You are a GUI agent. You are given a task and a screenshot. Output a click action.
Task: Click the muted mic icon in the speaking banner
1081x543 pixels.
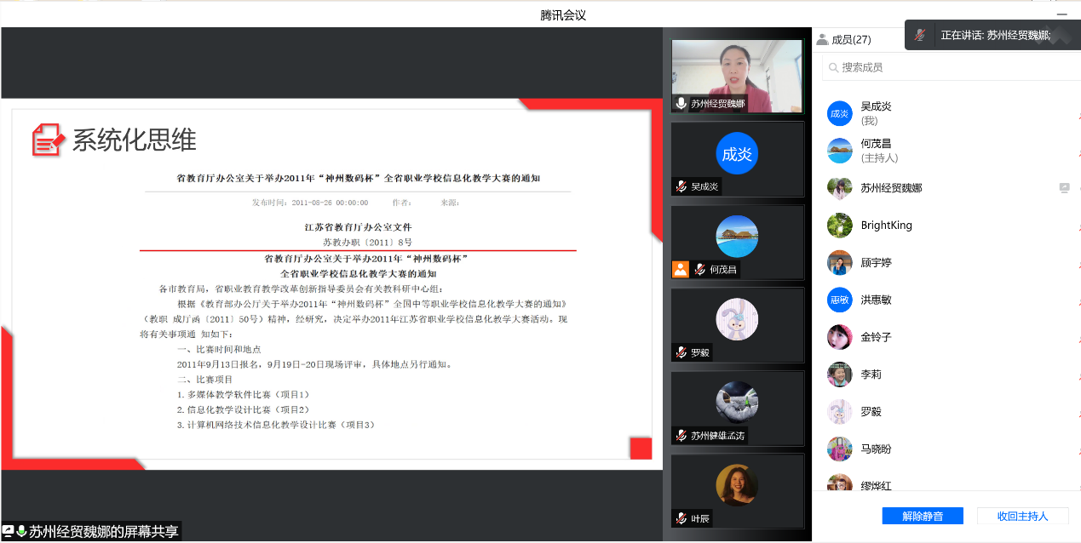920,36
